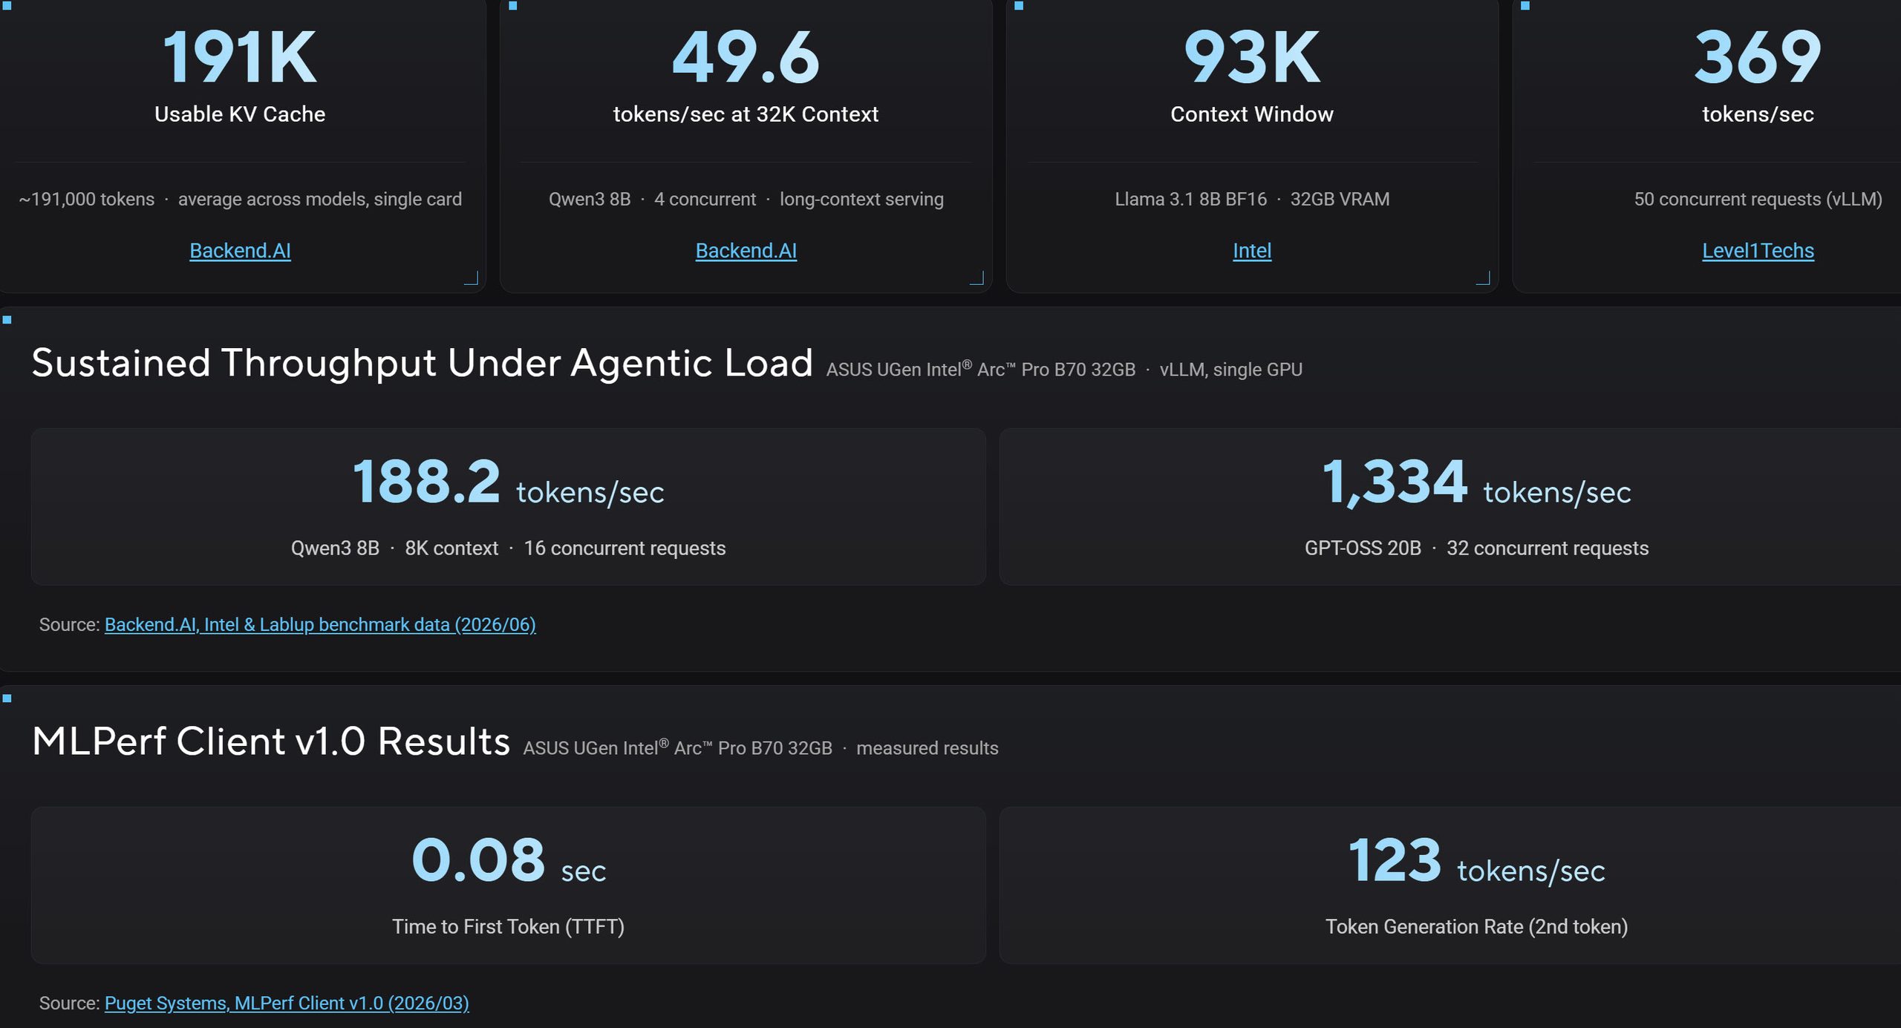Click 'Qwen3 8B · 4 concurrent · long-context serving'
The width and height of the screenshot is (1901, 1028).
click(746, 200)
